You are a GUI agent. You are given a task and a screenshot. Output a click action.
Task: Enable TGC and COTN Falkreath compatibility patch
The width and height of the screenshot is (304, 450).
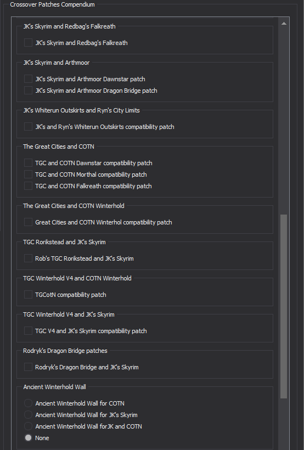point(28,185)
